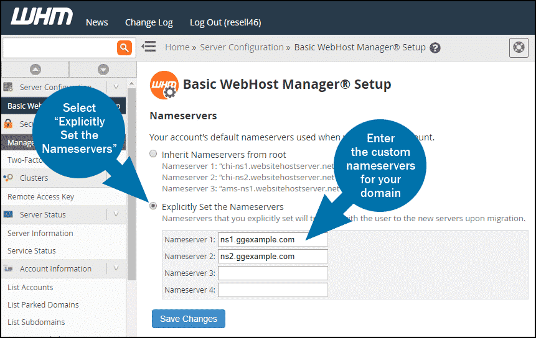Screen dimensions: 536x338
Task: Collapse the Server Configuration section chevron
Action: pyautogui.click(x=116, y=88)
